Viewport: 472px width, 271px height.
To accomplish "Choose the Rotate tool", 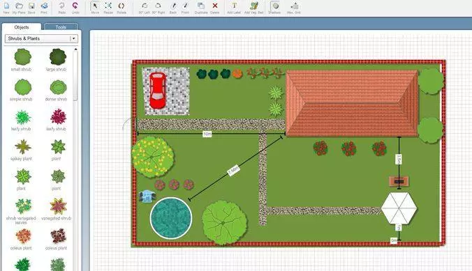I will 121,8.
